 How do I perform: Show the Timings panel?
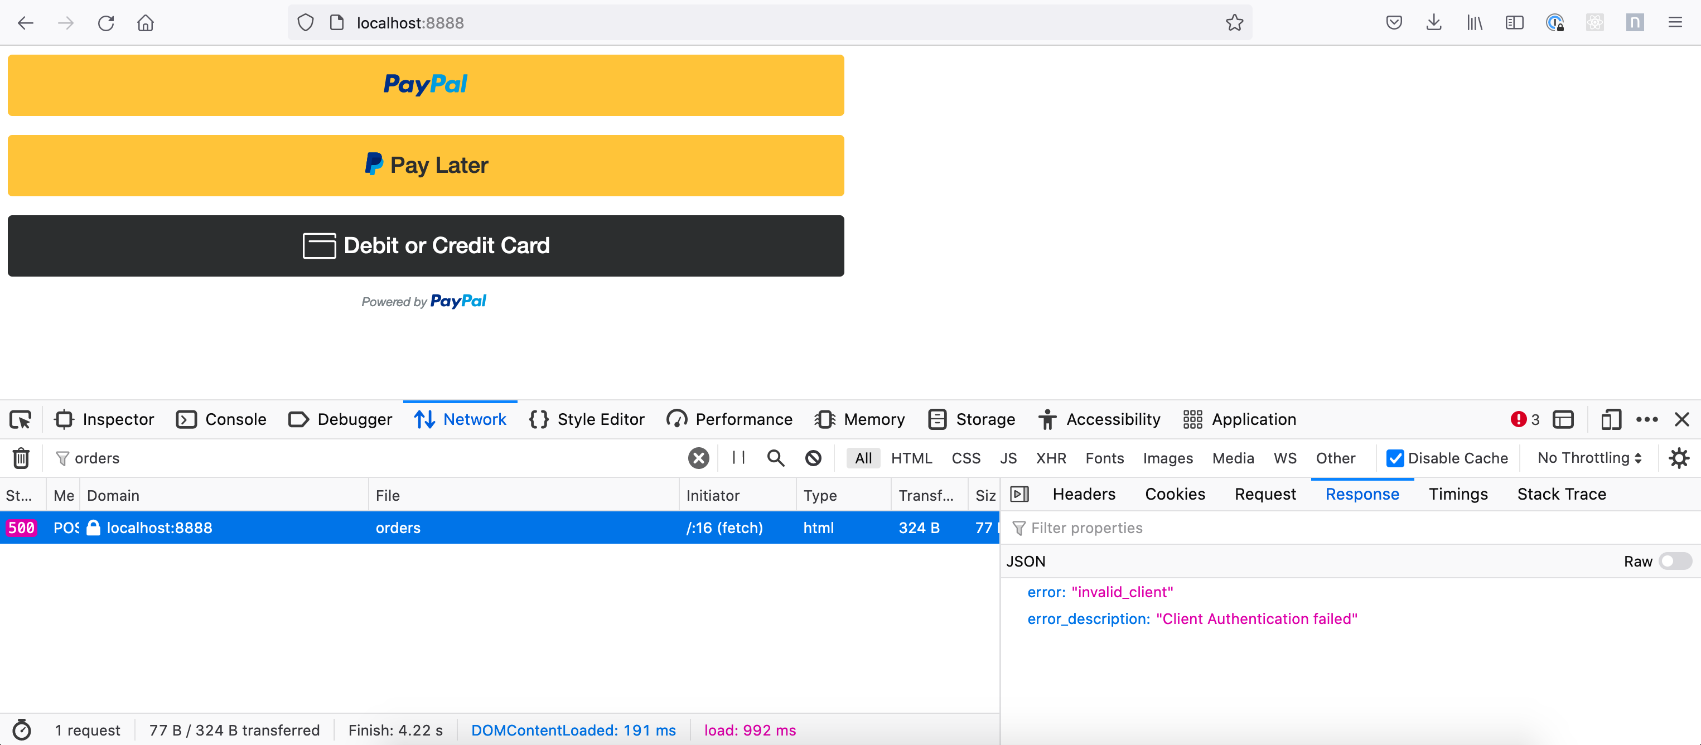pyautogui.click(x=1458, y=494)
